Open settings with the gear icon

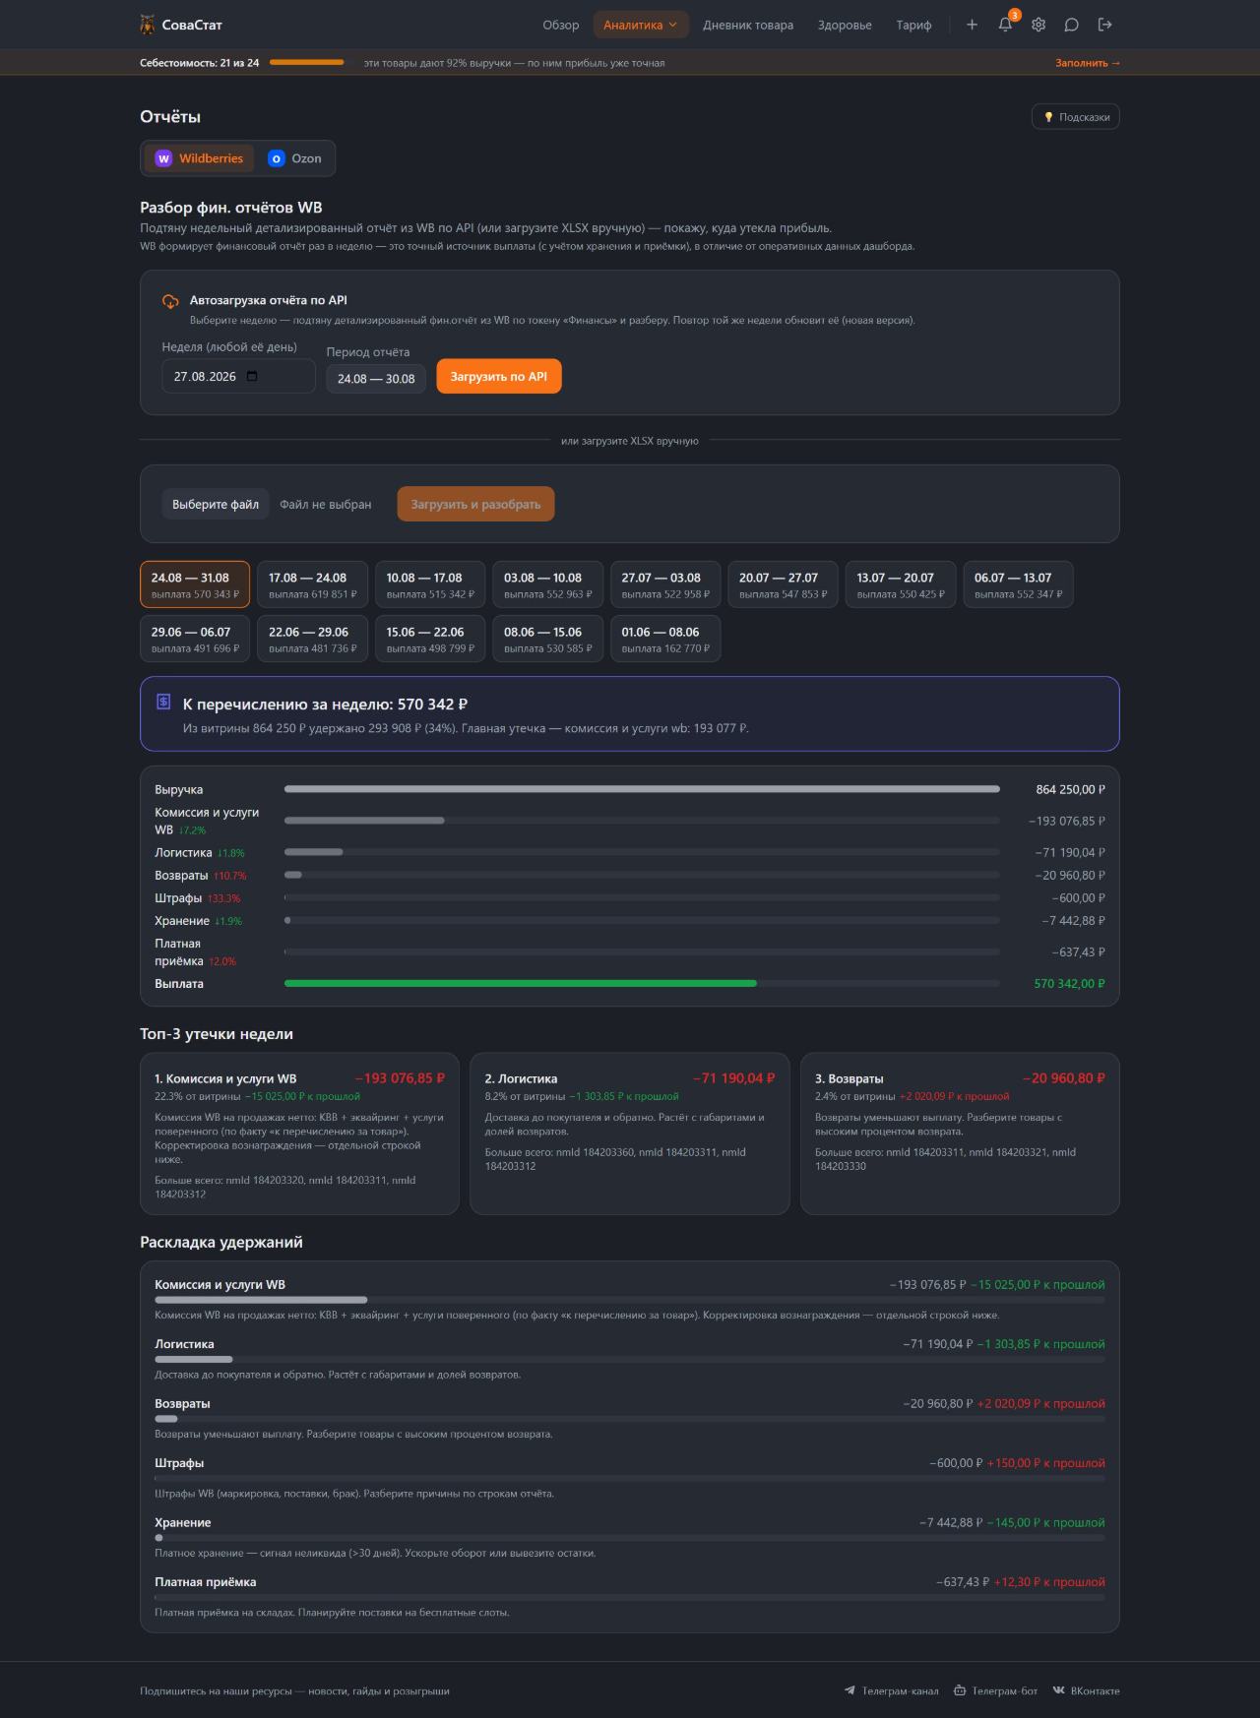click(x=1039, y=25)
